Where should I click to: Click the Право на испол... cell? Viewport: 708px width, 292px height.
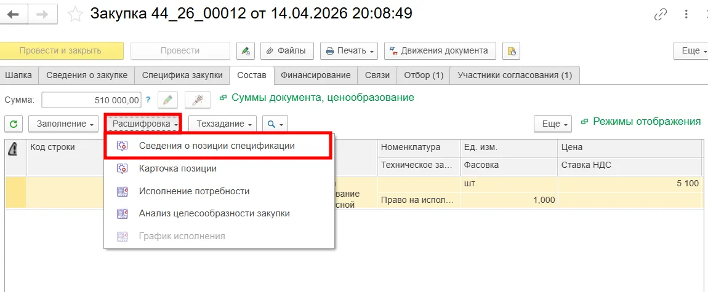click(419, 200)
